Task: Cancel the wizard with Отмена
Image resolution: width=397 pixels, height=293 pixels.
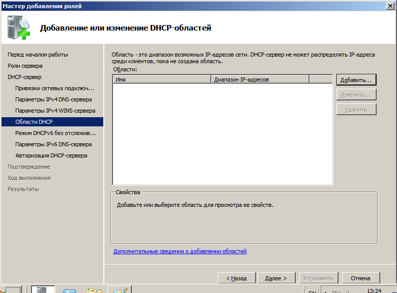Action: [x=361, y=278]
